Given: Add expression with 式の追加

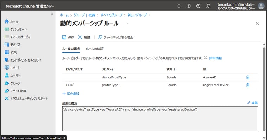Looking at the screenshot, I should click(71, 93).
